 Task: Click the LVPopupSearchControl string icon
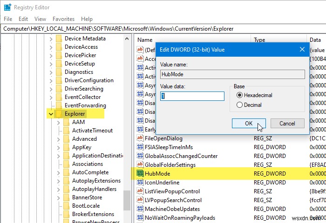[140, 200]
